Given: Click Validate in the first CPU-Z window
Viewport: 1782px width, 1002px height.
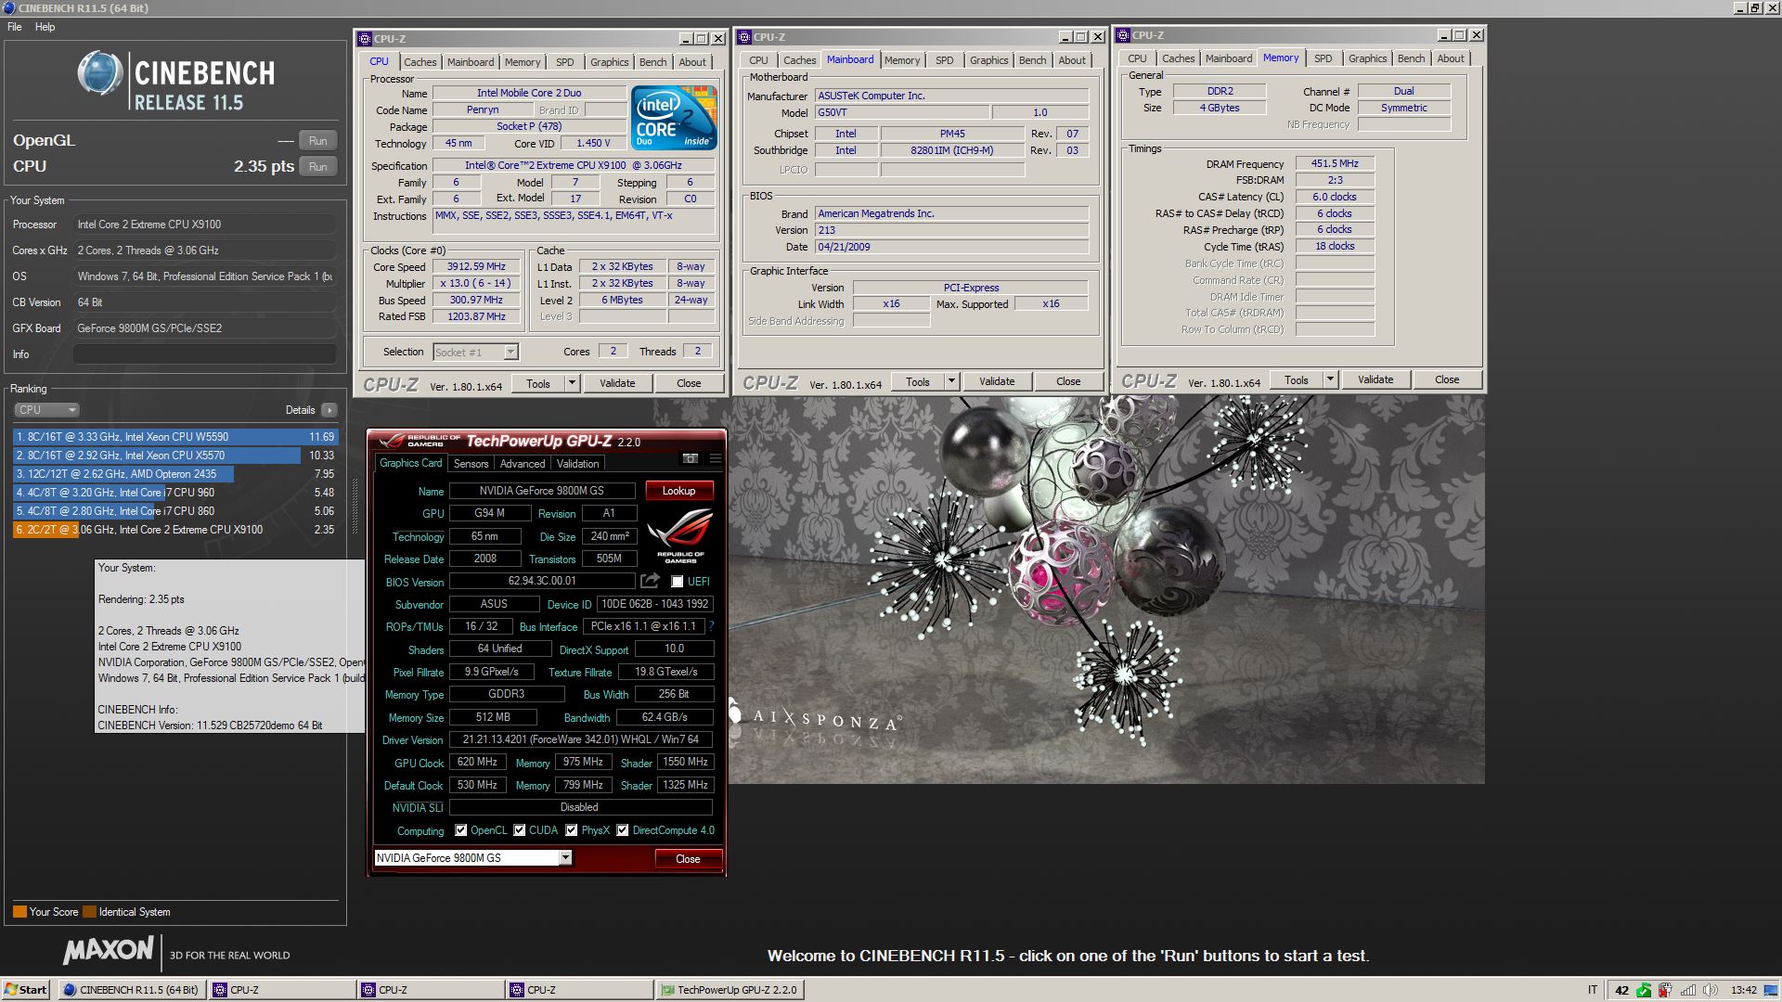Looking at the screenshot, I should click(x=617, y=383).
